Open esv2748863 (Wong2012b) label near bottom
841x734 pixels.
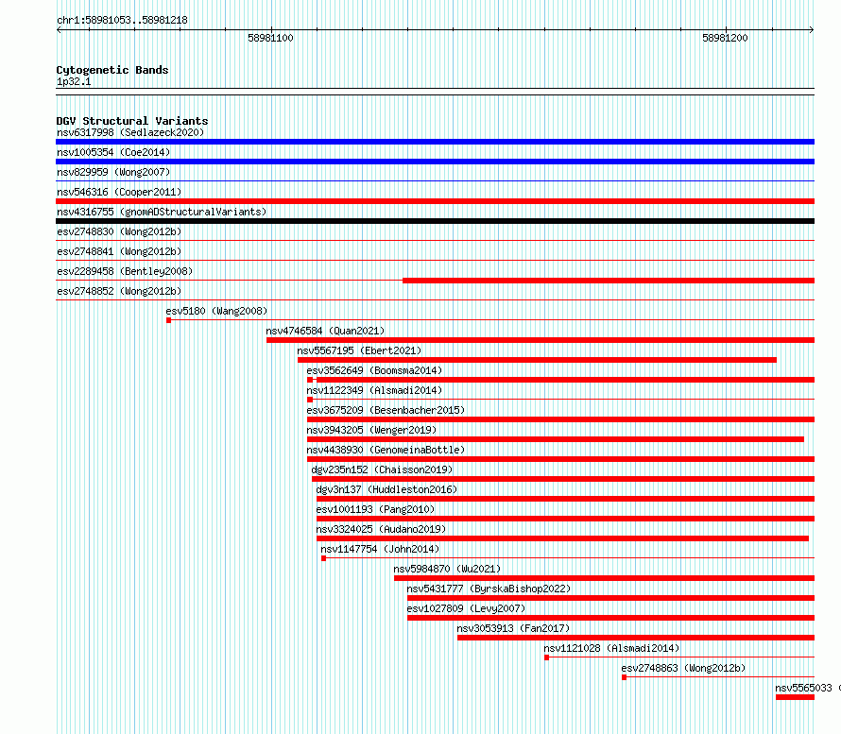pos(683,668)
